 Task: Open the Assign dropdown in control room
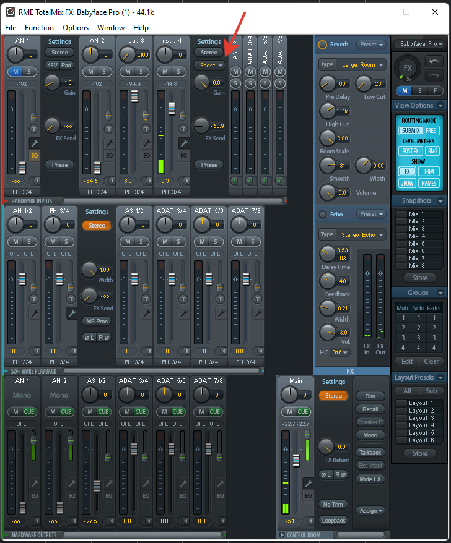(370, 510)
